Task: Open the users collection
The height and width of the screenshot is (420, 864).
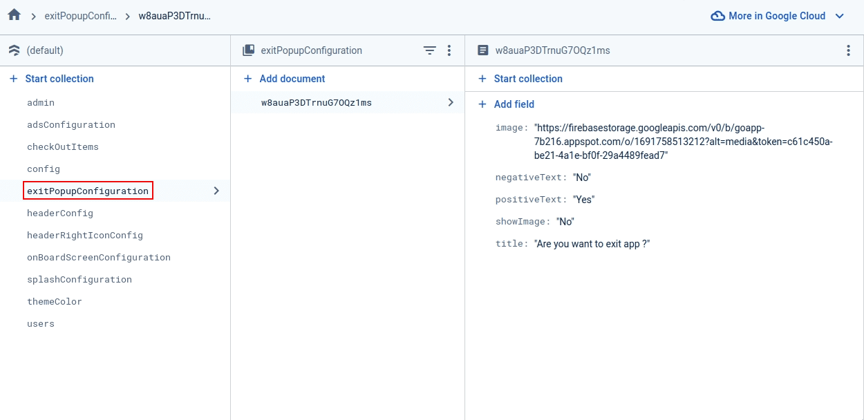Action: pos(41,324)
